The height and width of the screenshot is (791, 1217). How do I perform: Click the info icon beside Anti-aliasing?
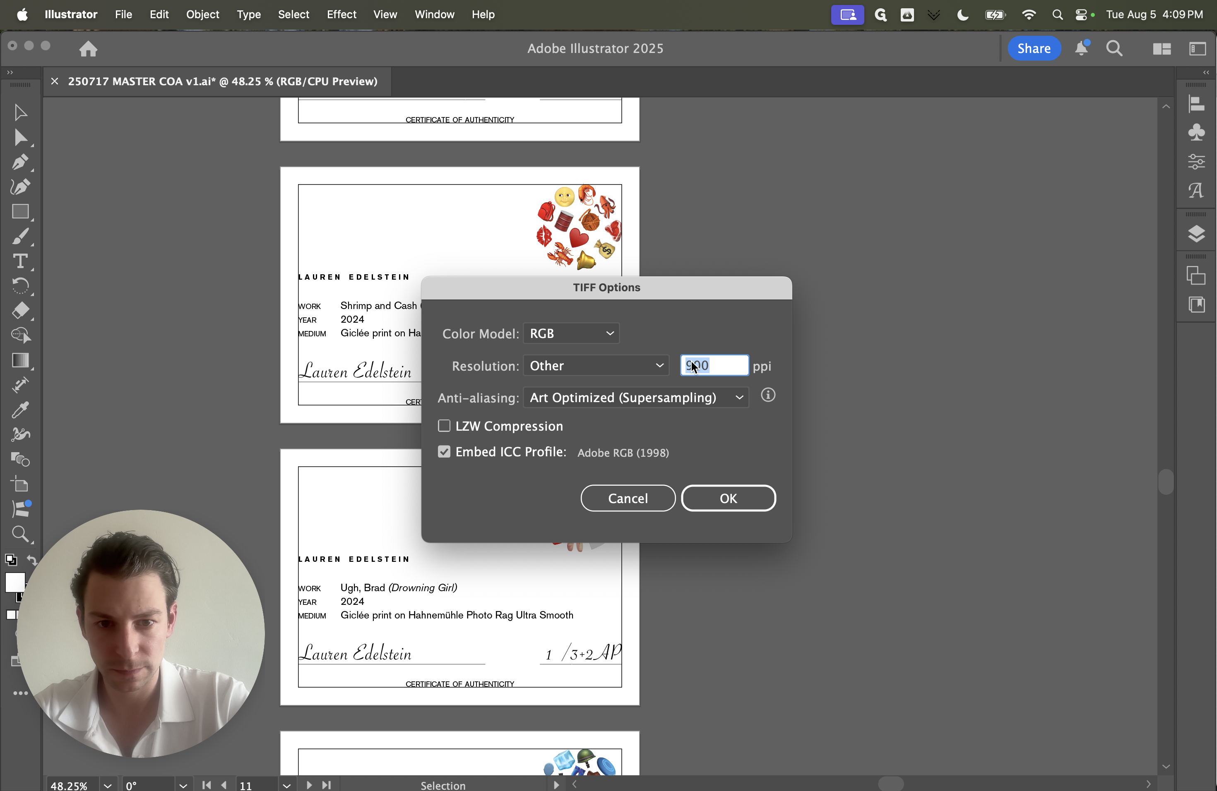[767, 395]
